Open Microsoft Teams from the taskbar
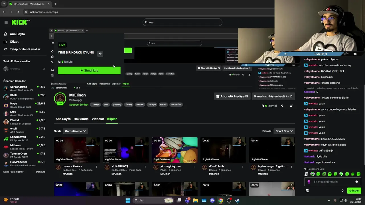The image size is (365, 205). coord(187,200)
